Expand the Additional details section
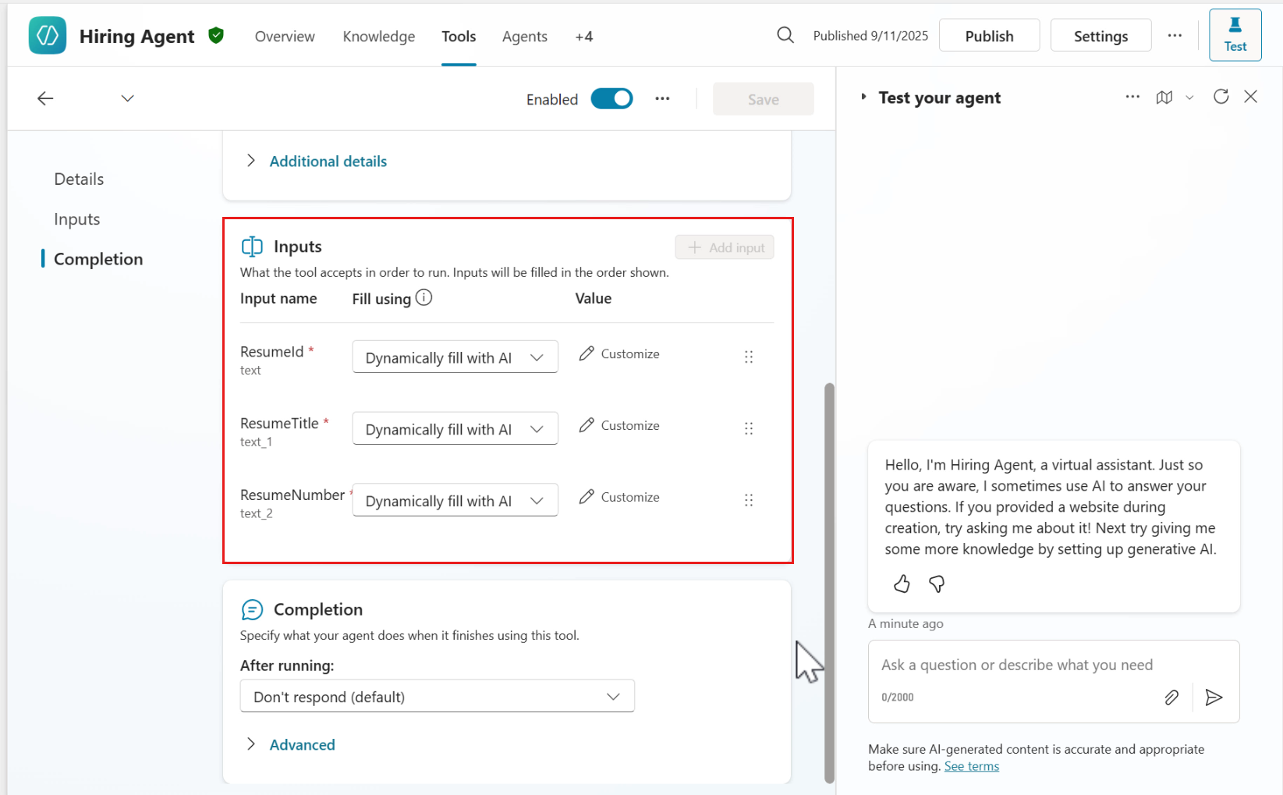Viewport: 1283px width, 795px height. [x=328, y=161]
